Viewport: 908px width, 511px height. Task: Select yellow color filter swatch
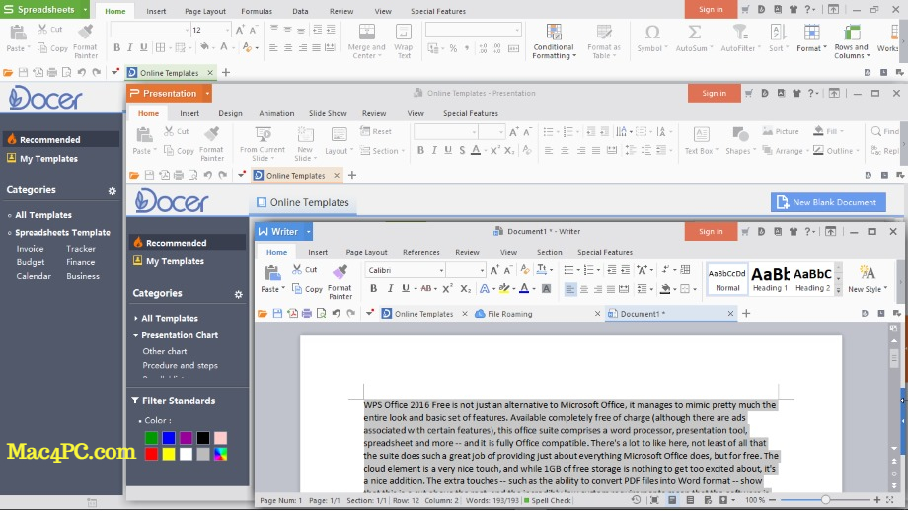[169, 455]
